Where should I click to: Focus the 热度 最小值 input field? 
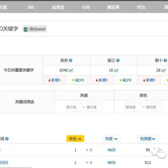click(74, 107)
